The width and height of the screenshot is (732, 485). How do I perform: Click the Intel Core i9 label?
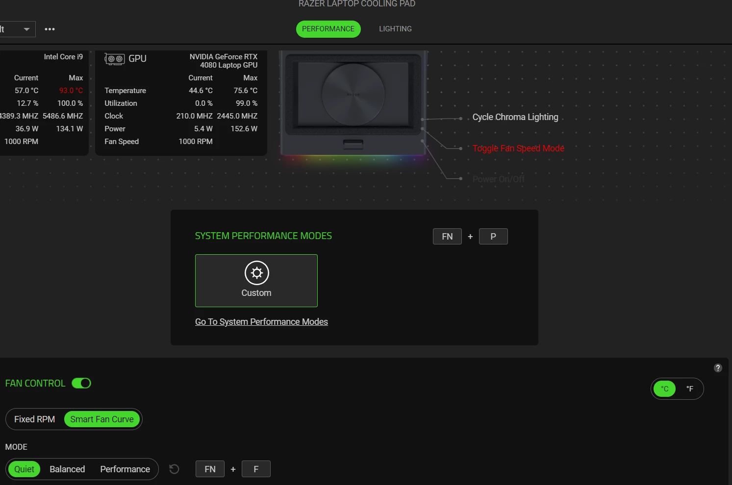click(x=63, y=57)
